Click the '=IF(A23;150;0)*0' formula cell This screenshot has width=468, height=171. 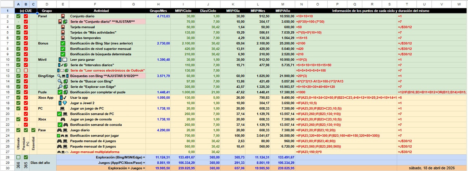click(346, 152)
